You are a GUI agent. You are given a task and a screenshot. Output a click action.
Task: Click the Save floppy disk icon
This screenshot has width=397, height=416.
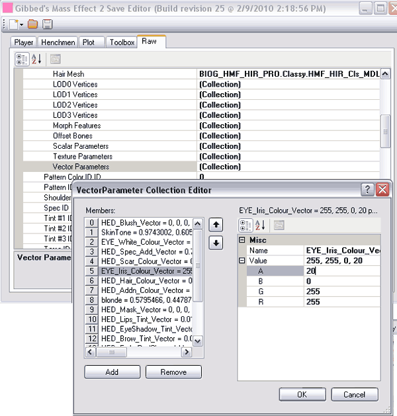click(x=48, y=24)
